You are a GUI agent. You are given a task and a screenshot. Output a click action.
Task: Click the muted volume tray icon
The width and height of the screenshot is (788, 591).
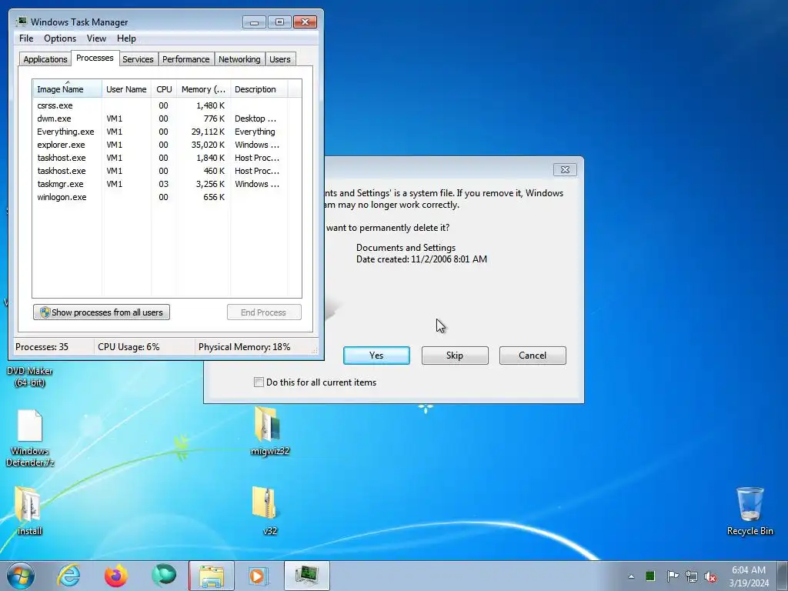click(710, 576)
